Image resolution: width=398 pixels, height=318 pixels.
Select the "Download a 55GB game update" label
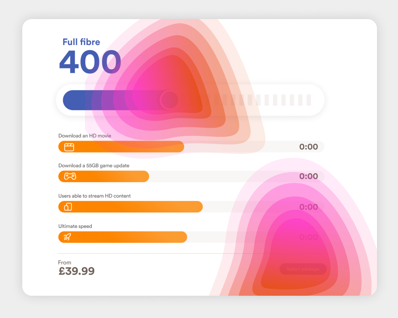[x=94, y=166]
